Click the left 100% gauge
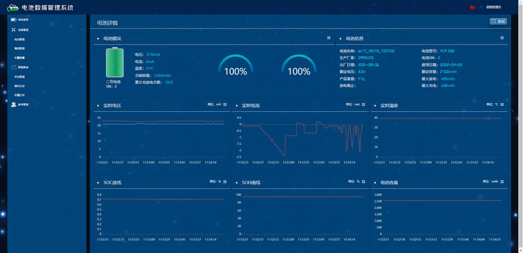Screen dimensions: 523x253 tap(235, 65)
